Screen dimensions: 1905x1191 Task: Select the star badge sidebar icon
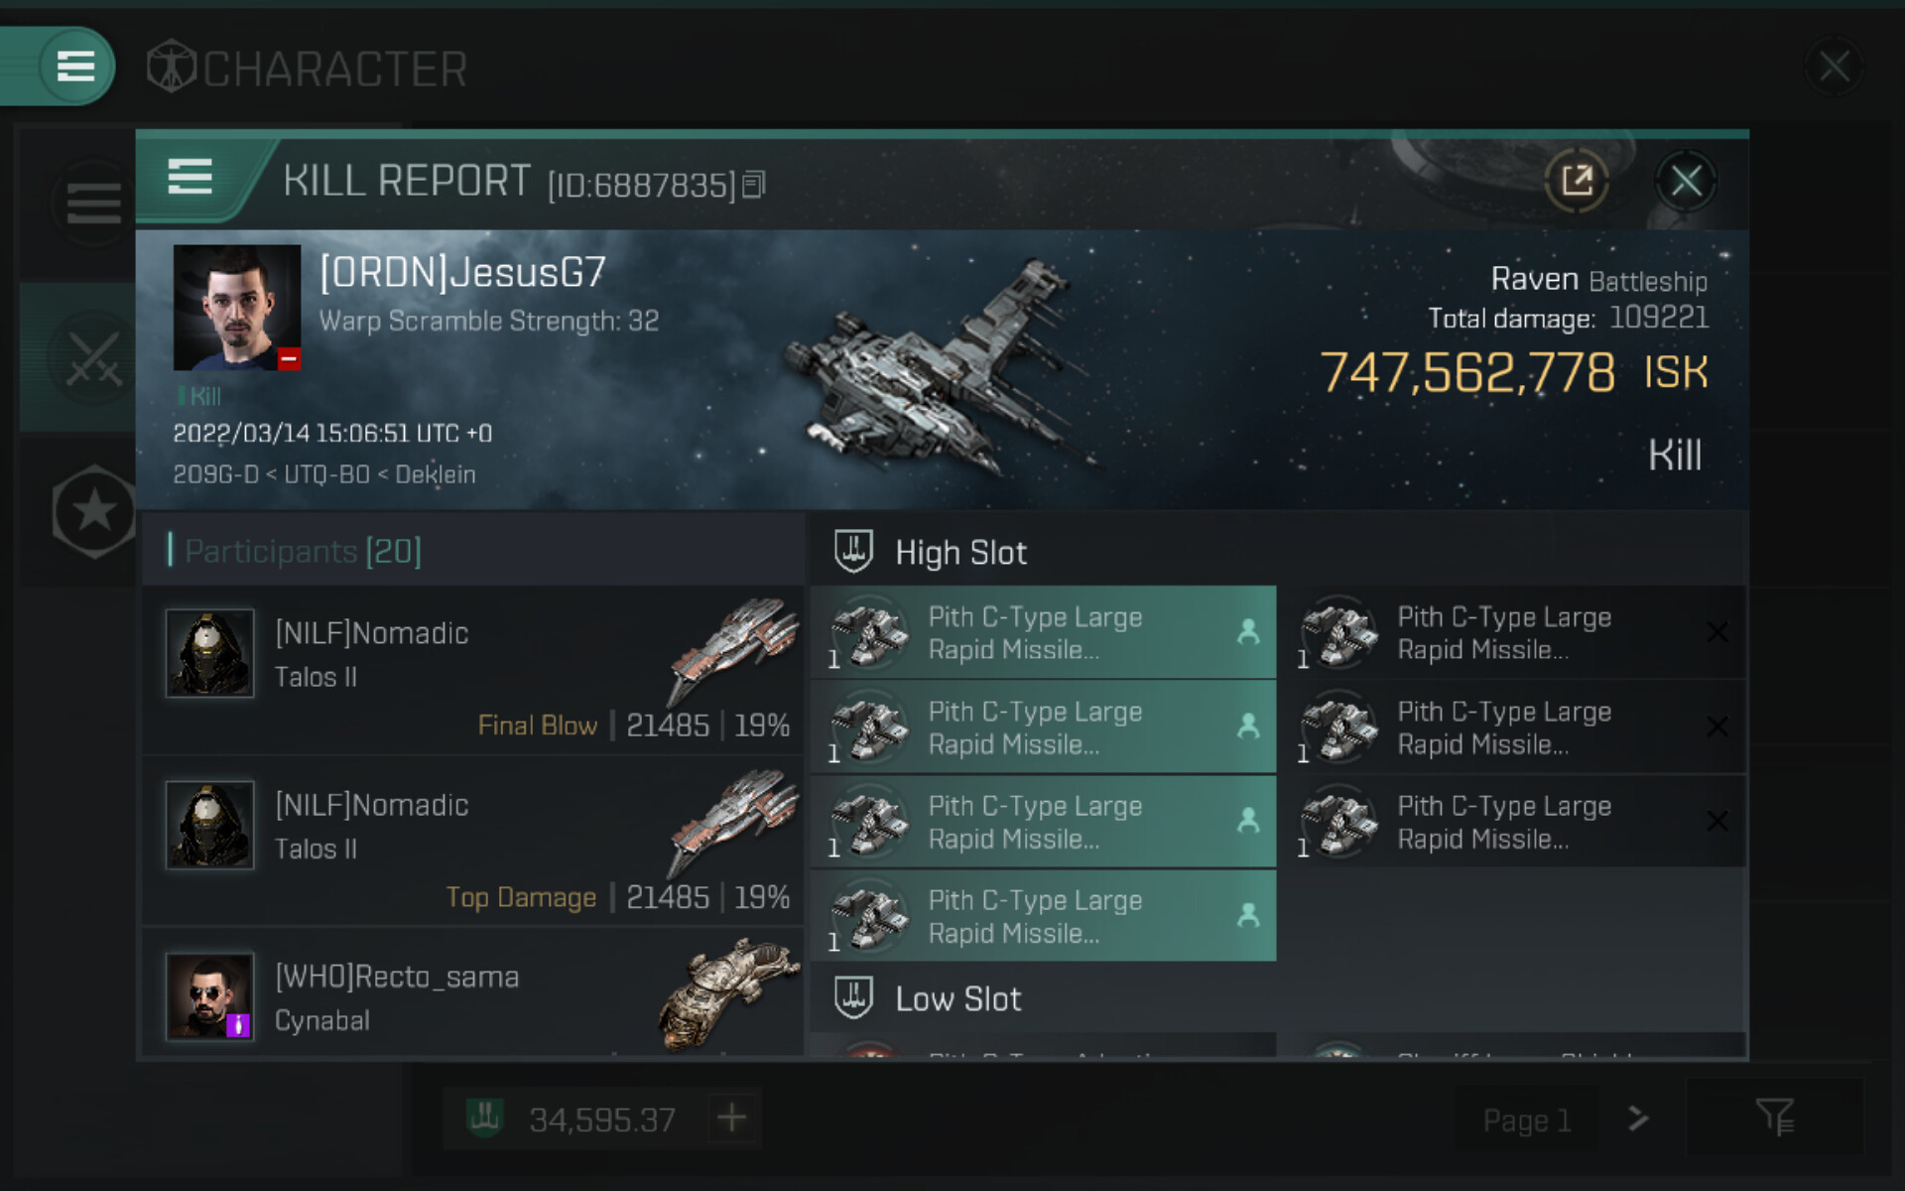pyautogui.click(x=94, y=512)
